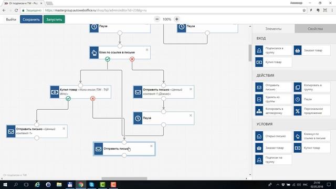Remove the bottom empty Отправить письмо node
This screenshot has width=336, height=189.
(151, 146)
